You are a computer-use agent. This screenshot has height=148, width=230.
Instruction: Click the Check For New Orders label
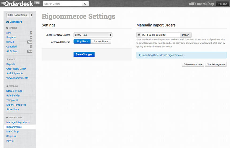pyautogui.click(x=58, y=35)
